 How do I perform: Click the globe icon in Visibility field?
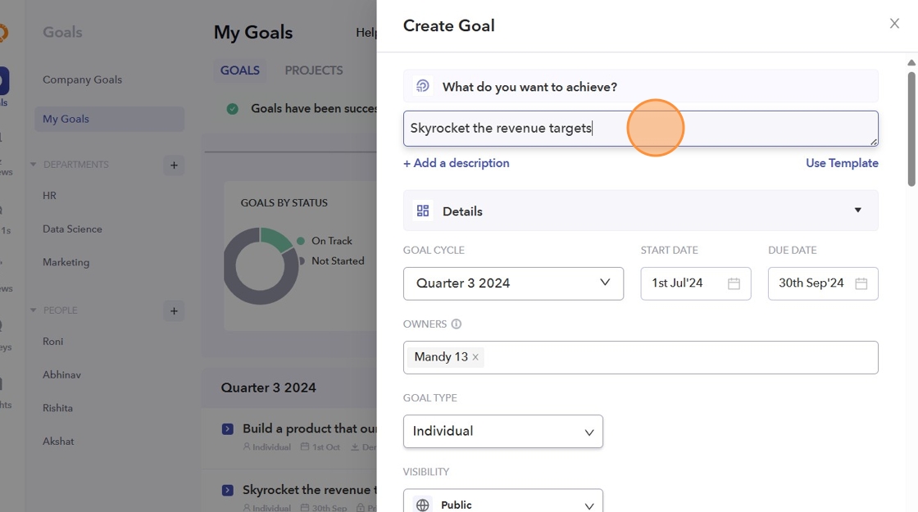point(423,505)
